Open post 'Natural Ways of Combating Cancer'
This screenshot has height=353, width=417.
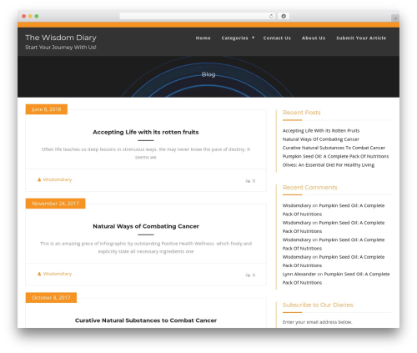pyautogui.click(x=146, y=226)
